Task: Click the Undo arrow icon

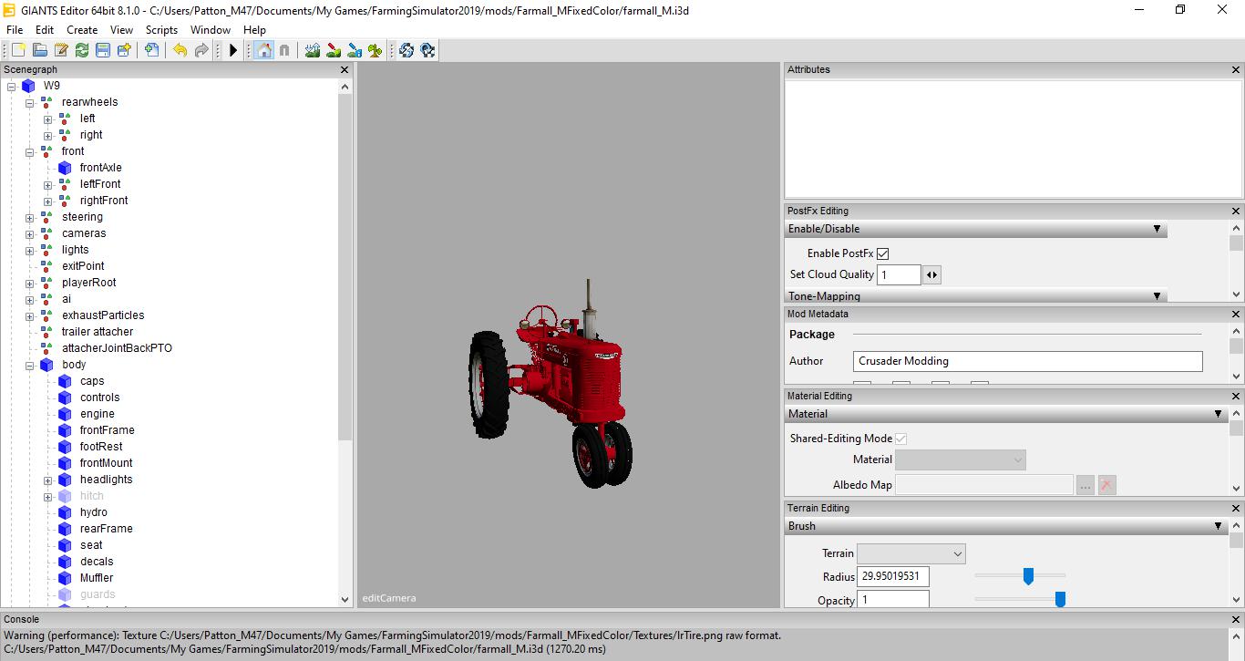Action: (x=180, y=50)
